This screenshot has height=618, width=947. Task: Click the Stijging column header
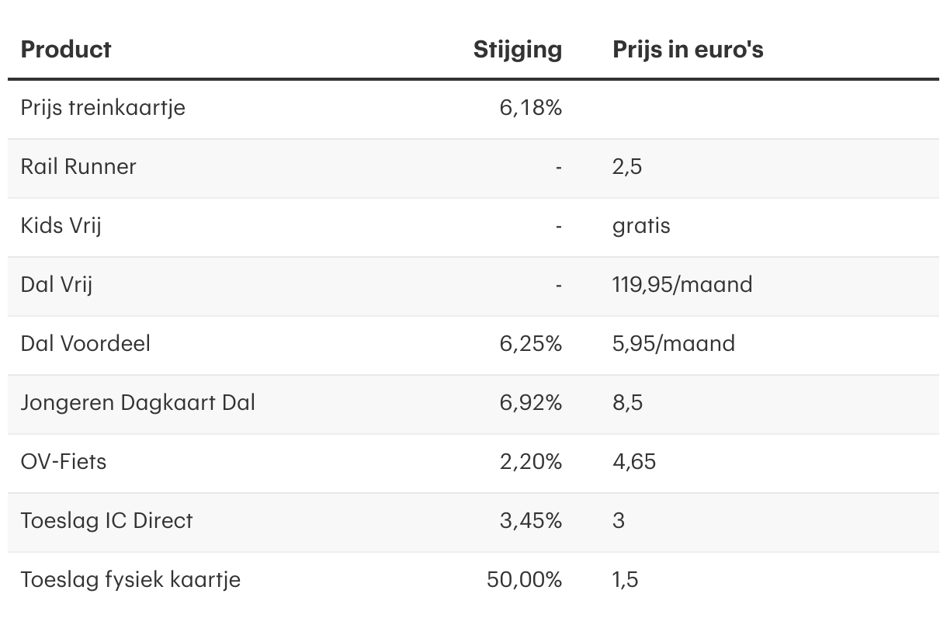(x=518, y=50)
